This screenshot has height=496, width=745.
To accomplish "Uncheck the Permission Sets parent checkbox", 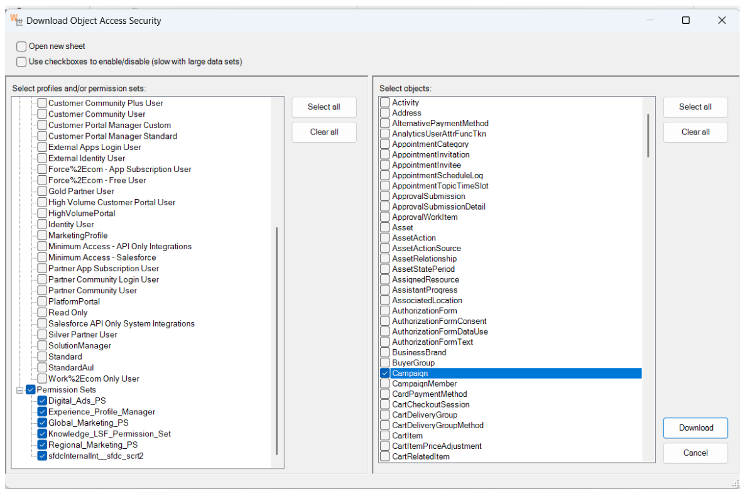I will 31,390.
